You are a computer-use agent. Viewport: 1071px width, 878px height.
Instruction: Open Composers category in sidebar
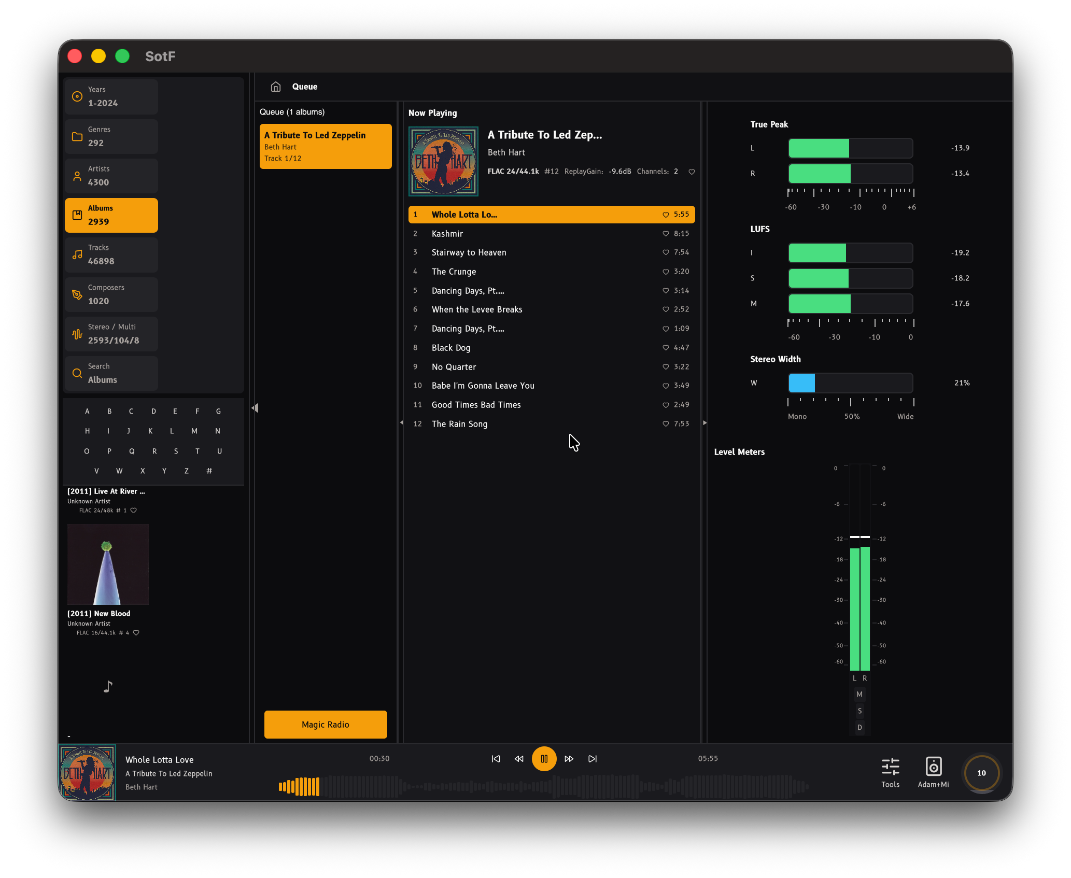[111, 294]
